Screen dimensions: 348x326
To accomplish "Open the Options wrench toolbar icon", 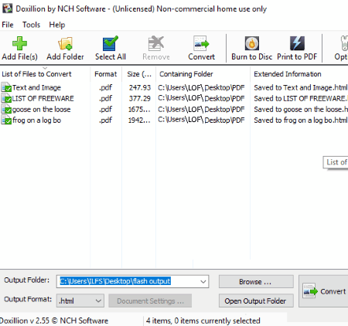I will click(x=344, y=43).
